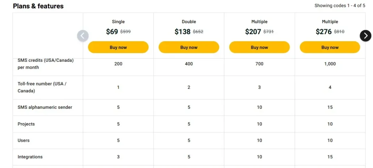This screenshot has width=373, height=168.
Task: Click the SMS credits (USA/Canada) row label
Action: [46, 64]
